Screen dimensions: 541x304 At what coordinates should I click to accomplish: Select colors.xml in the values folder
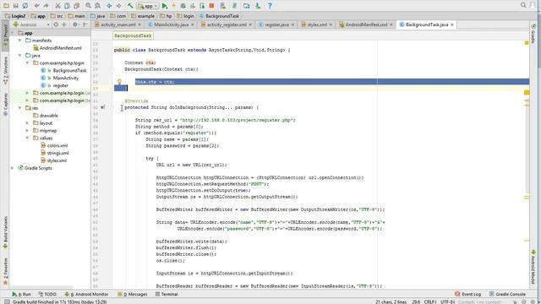[x=54, y=145]
